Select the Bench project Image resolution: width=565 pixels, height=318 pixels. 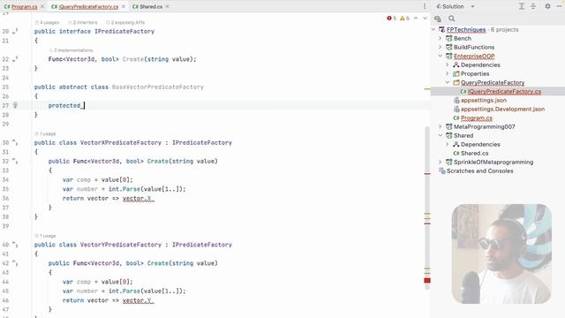(463, 38)
